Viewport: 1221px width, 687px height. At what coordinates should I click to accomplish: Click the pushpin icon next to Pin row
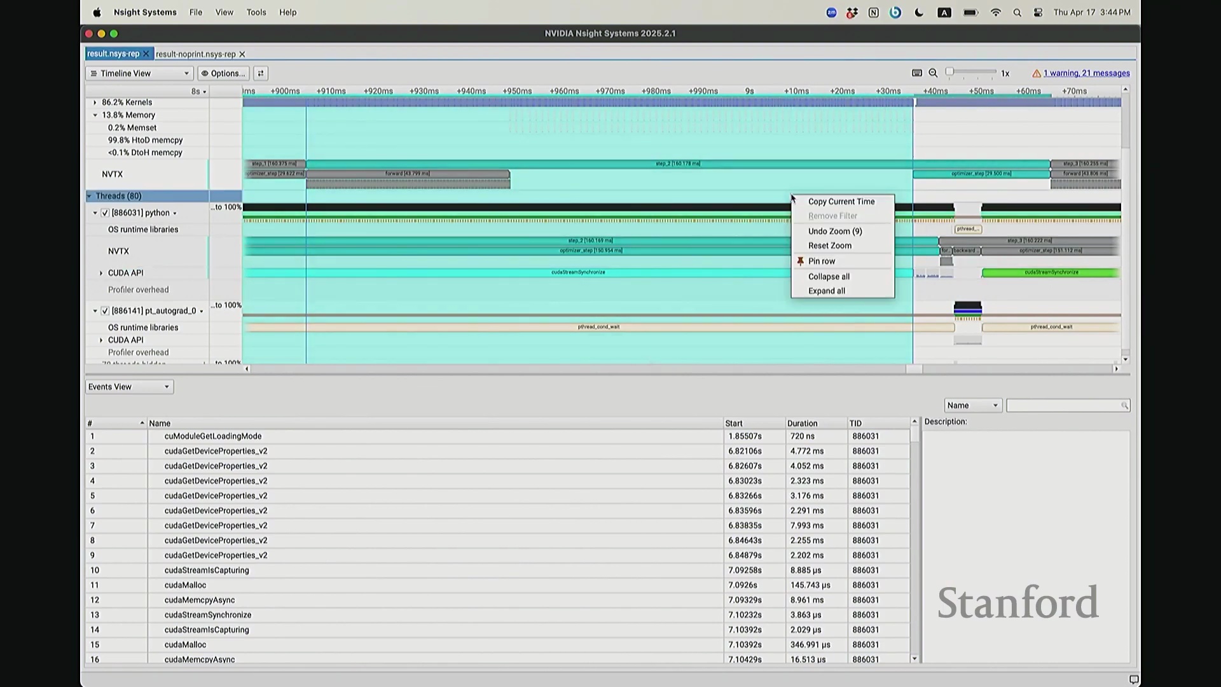tap(800, 261)
